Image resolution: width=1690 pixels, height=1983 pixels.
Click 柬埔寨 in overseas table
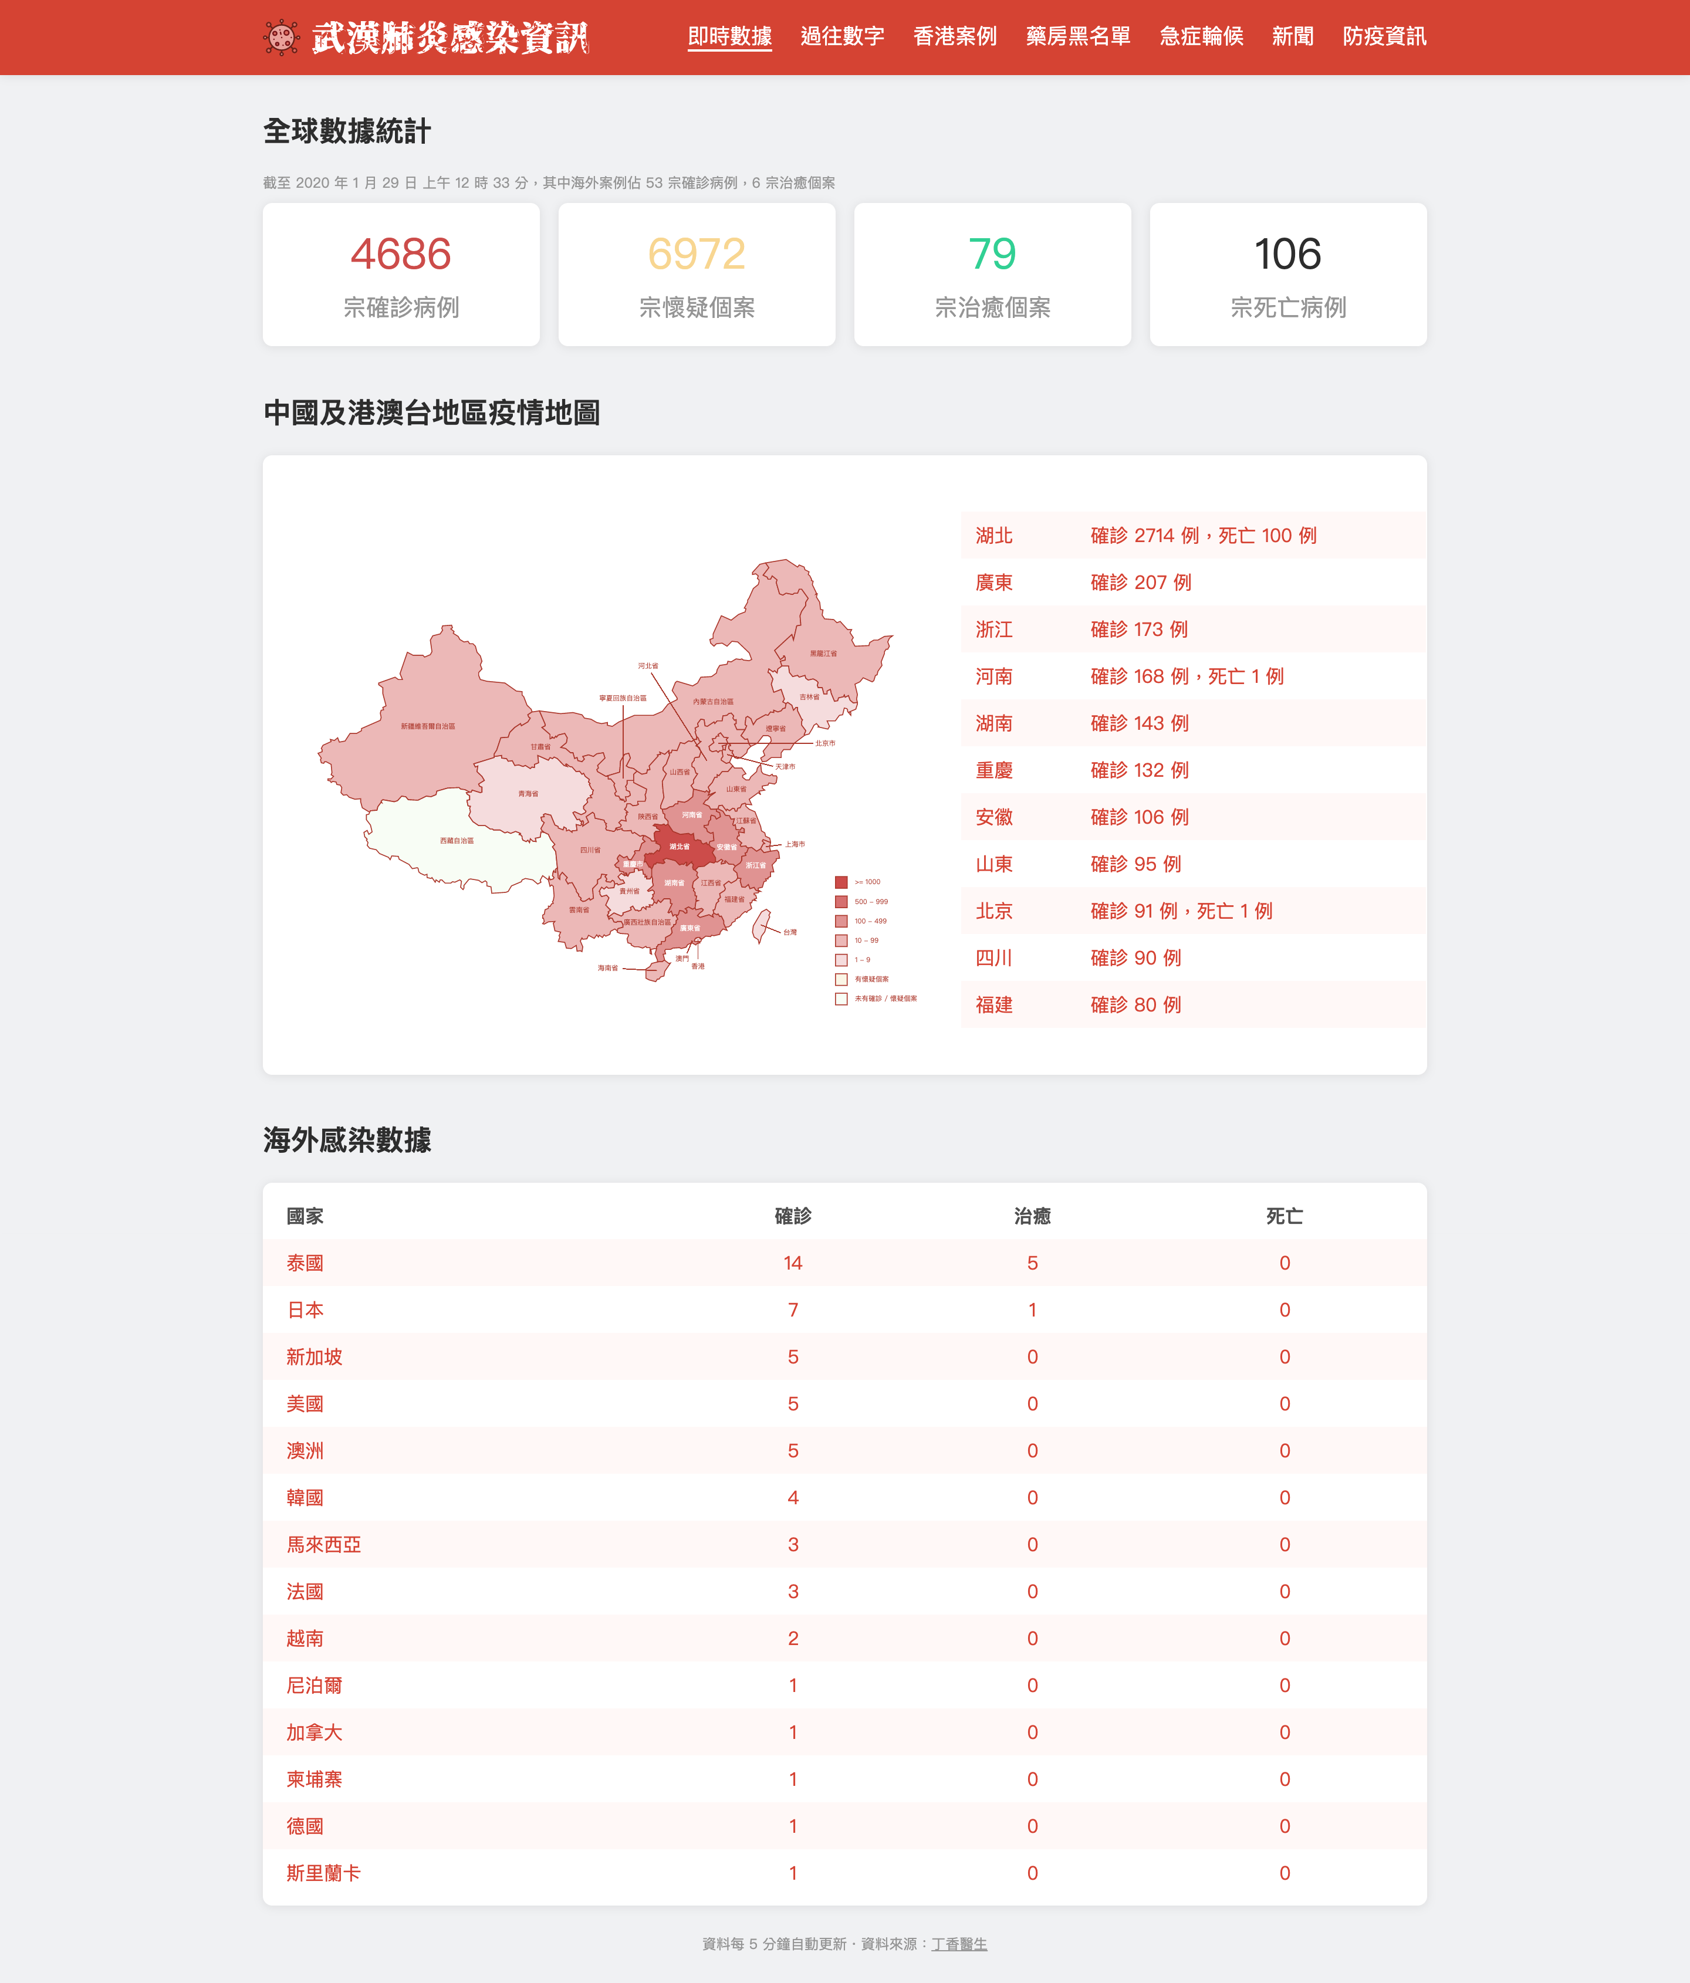tap(314, 1779)
